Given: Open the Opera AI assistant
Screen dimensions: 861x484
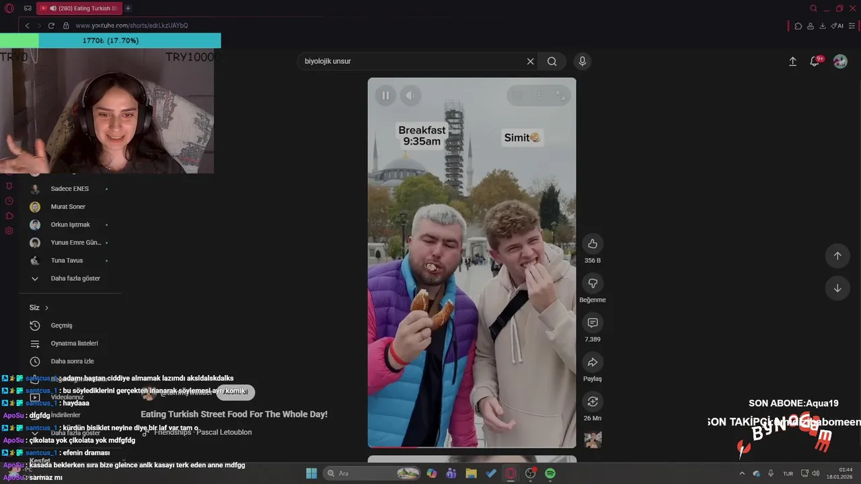Looking at the screenshot, I should [x=837, y=26].
